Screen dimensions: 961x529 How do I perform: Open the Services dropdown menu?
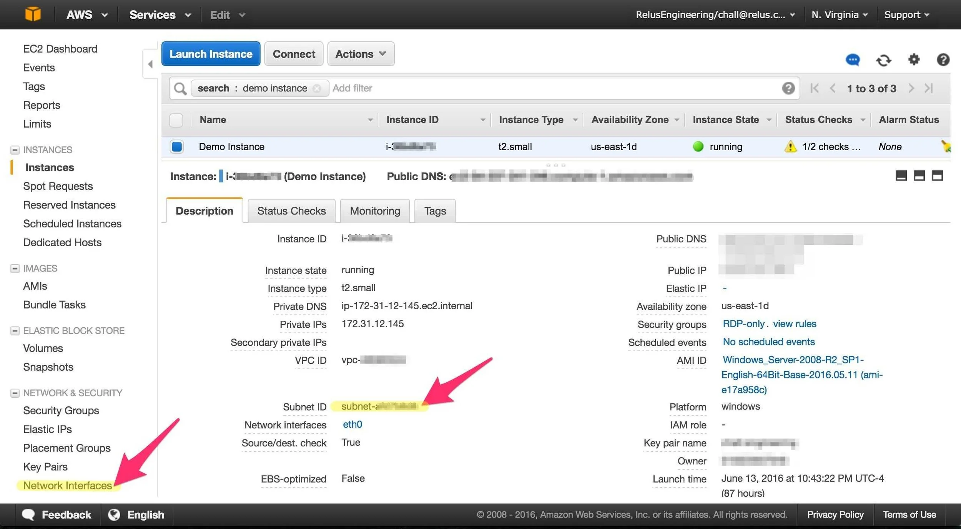point(160,15)
